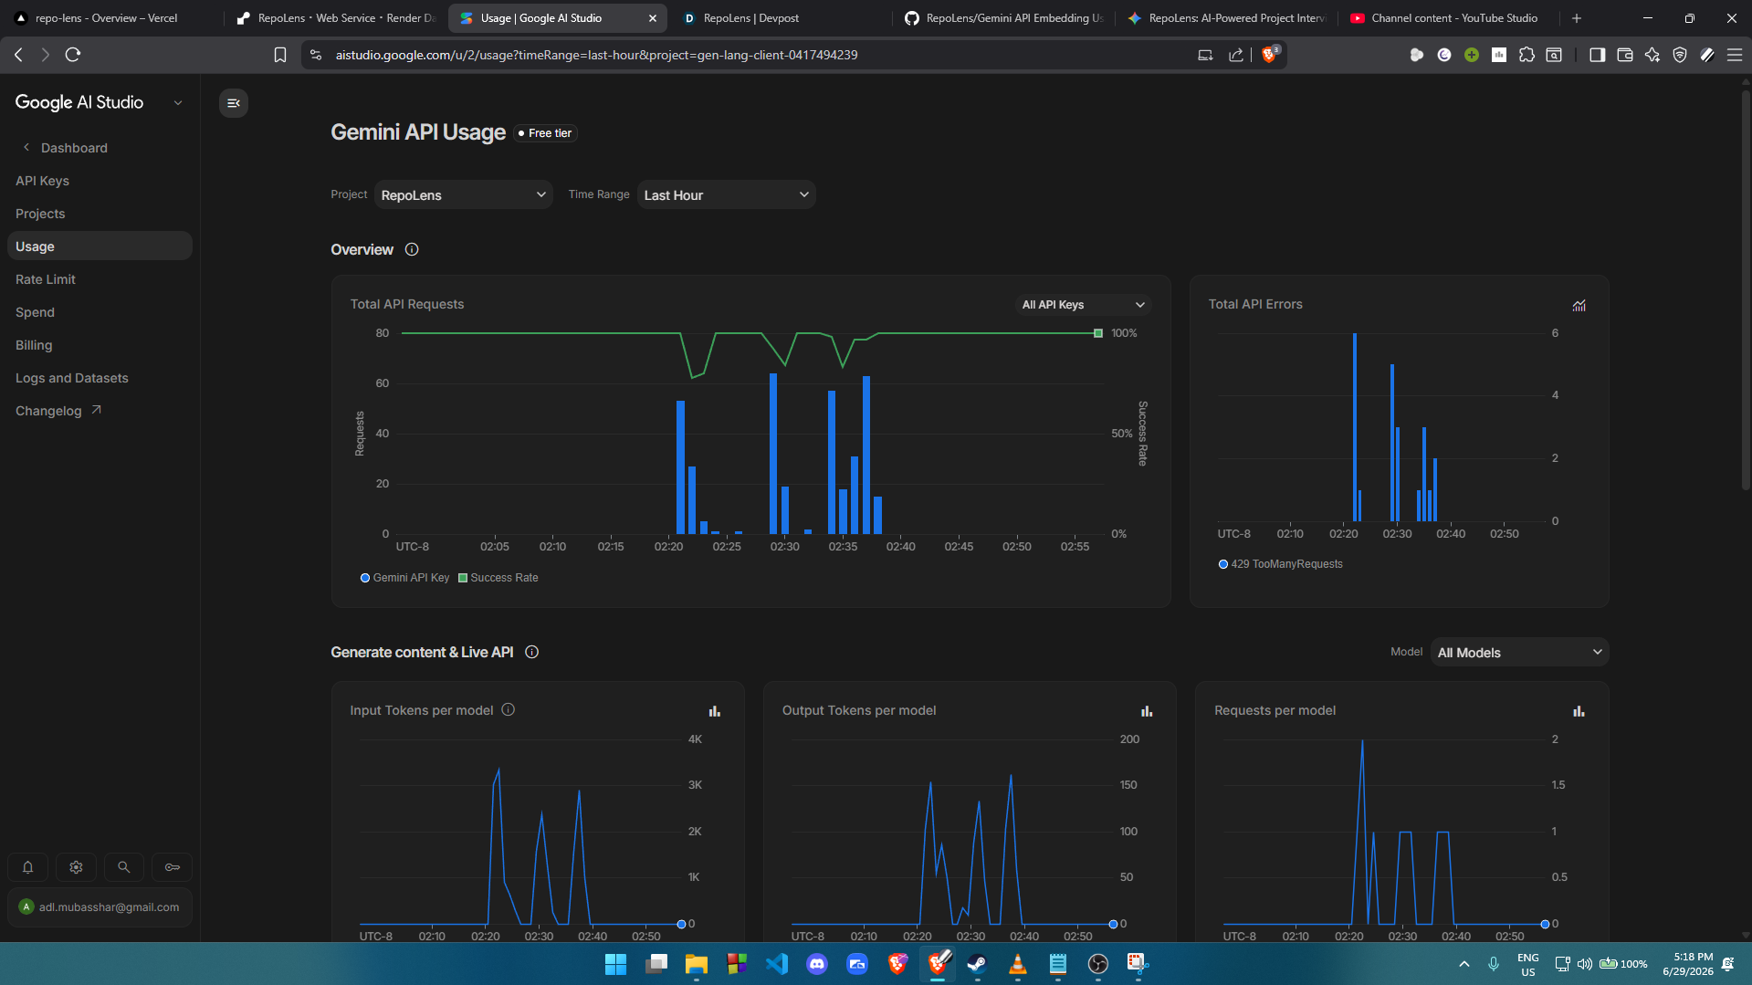The height and width of the screenshot is (985, 1752).
Task: Reload the page
Action: 73,55
